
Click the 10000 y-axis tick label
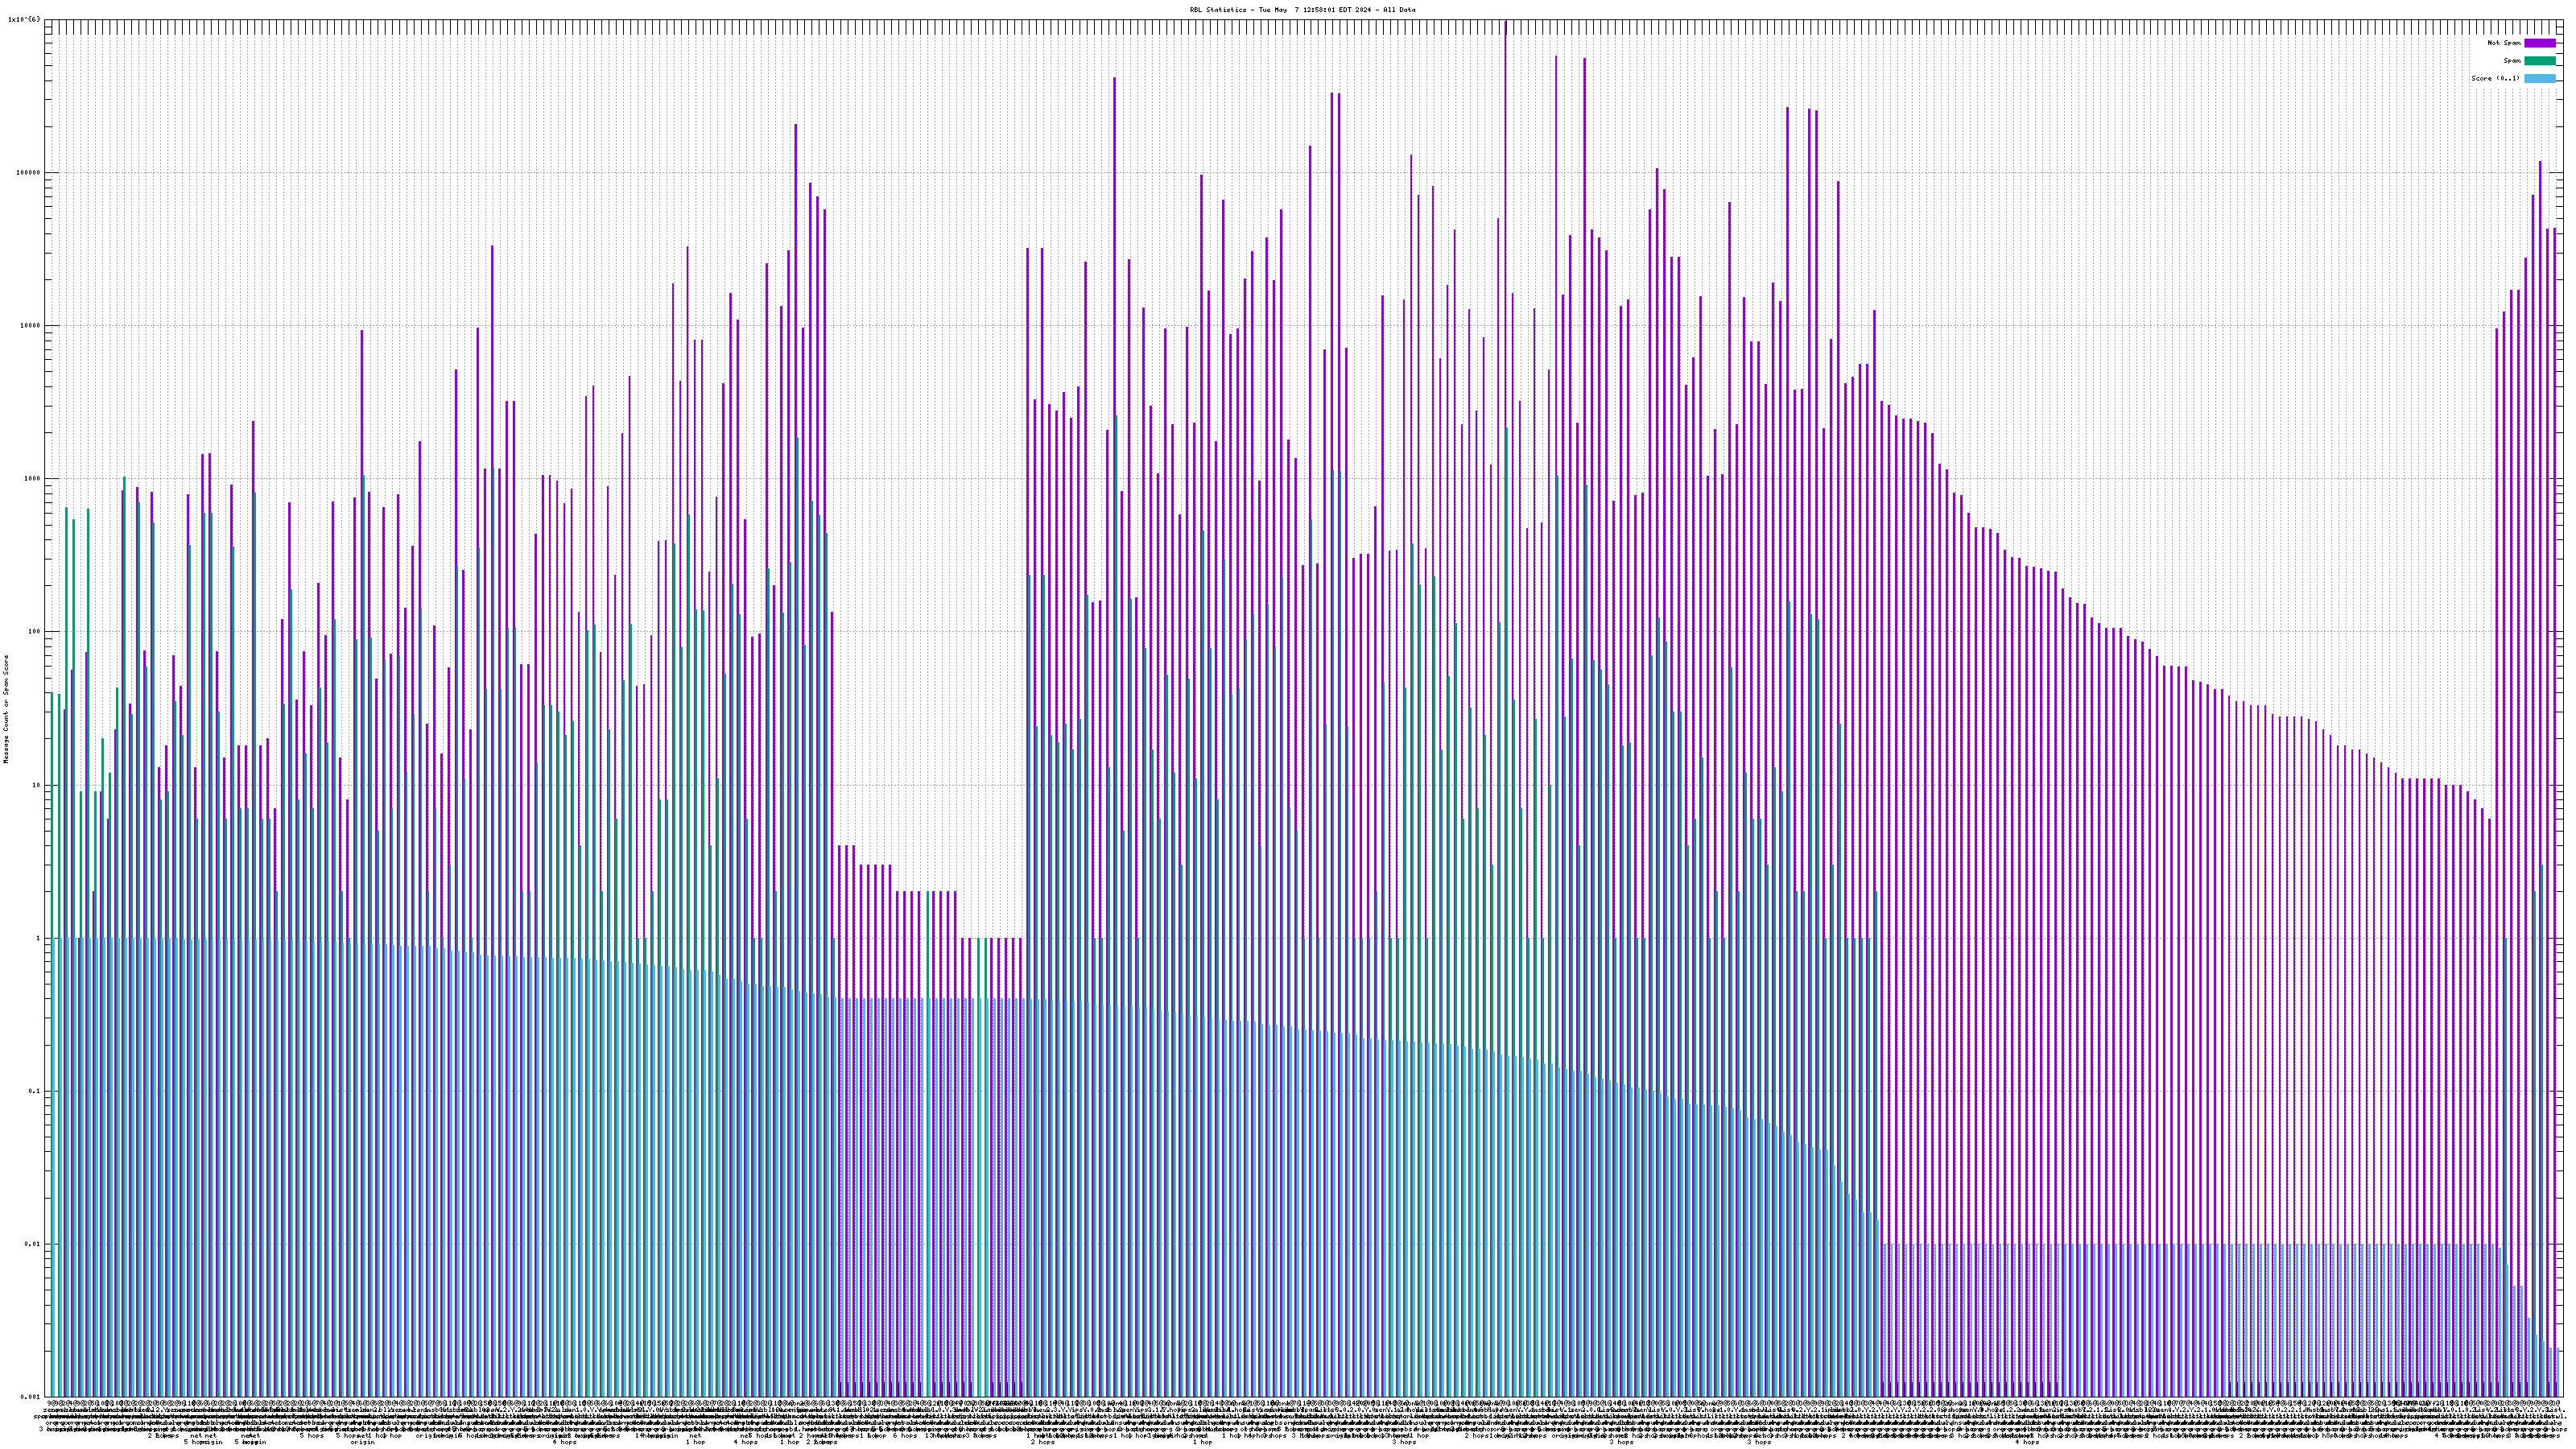coord(30,325)
